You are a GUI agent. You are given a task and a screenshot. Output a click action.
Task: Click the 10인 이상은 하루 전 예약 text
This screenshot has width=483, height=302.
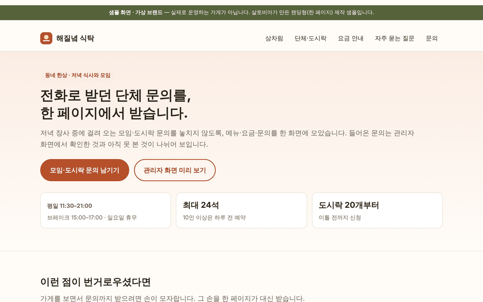214,217
